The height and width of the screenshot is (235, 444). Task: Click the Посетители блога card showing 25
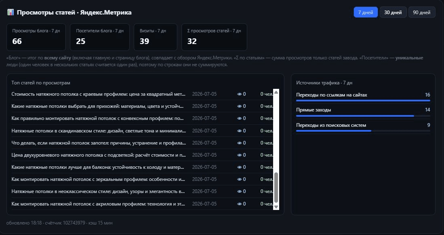coord(100,37)
